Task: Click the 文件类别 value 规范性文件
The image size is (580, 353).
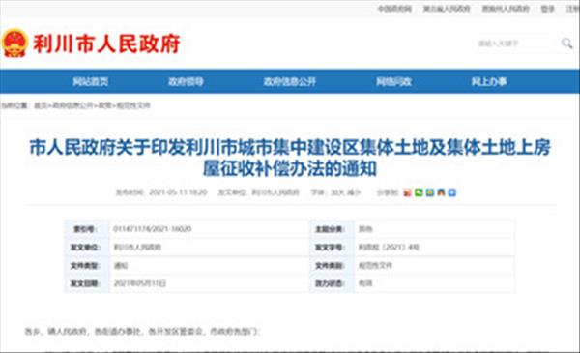Action: coord(375,265)
